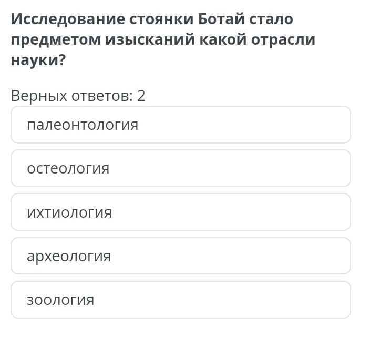Click the word науки? in the question
370x357 pixels.
click(38, 60)
